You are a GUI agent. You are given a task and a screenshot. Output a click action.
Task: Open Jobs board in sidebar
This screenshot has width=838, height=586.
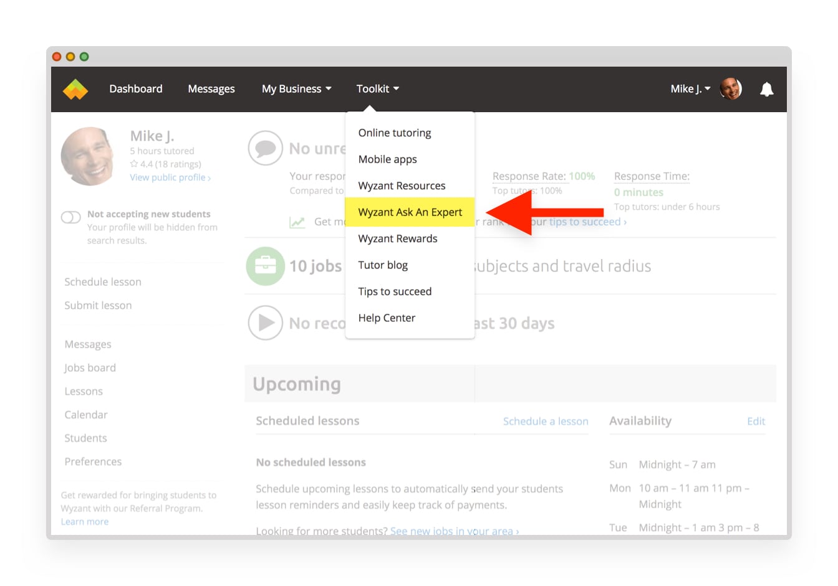click(90, 368)
